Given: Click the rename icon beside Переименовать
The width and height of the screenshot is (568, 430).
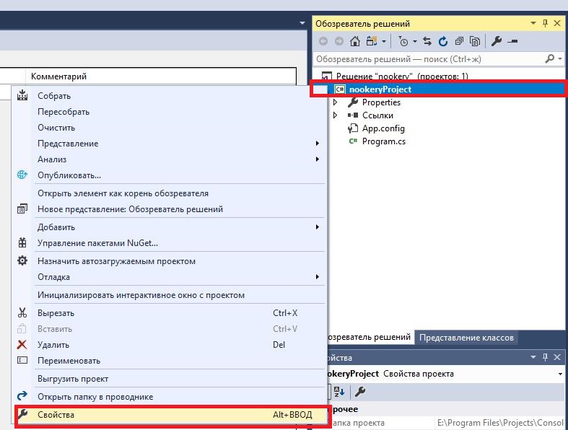Looking at the screenshot, I should tap(22, 361).
